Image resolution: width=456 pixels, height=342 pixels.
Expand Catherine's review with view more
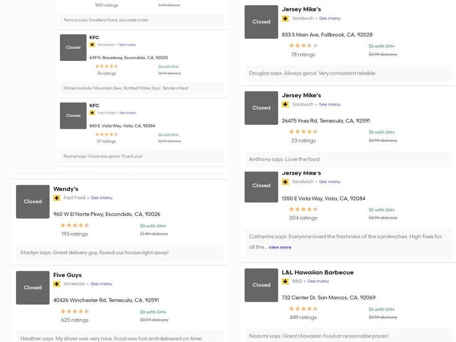click(280, 247)
